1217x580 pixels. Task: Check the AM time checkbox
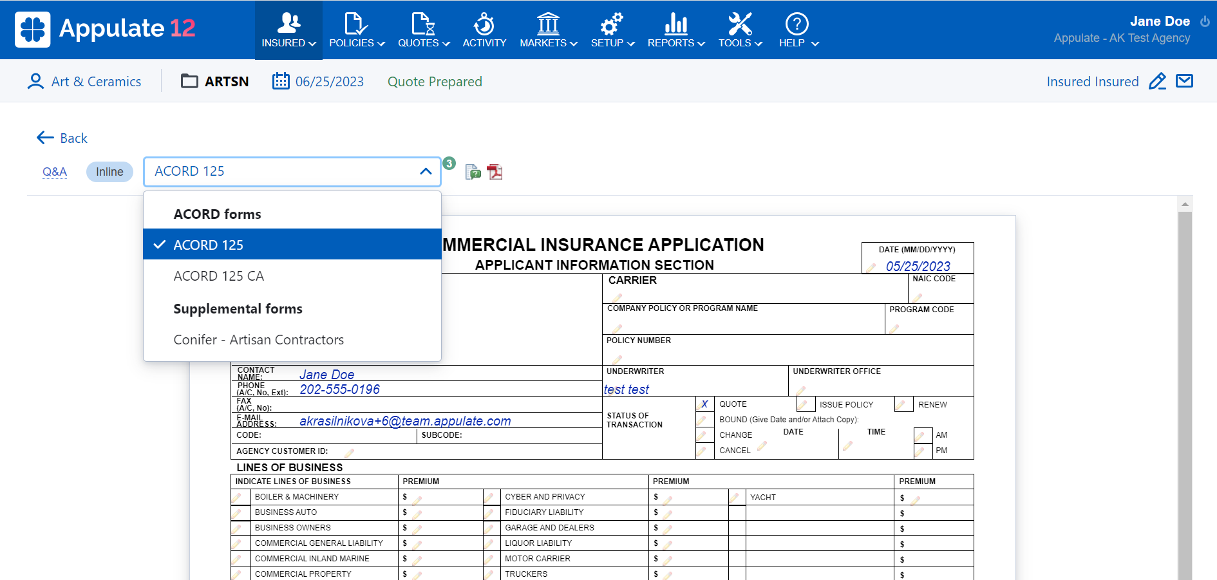(x=923, y=435)
